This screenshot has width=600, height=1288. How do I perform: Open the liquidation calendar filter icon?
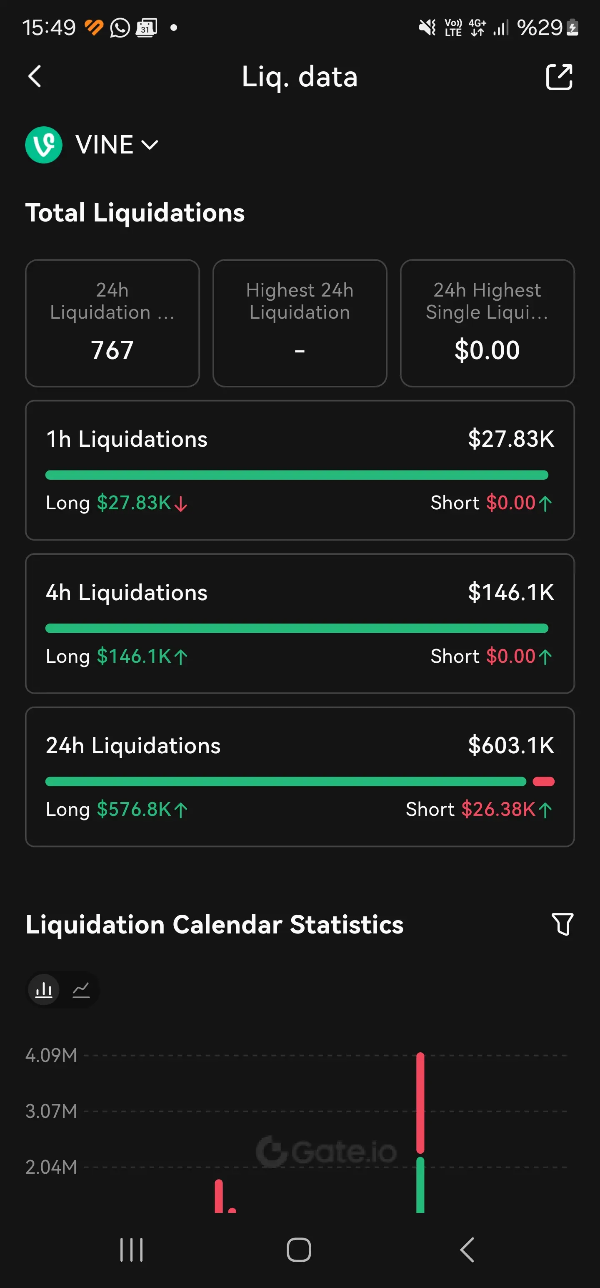[x=562, y=924]
